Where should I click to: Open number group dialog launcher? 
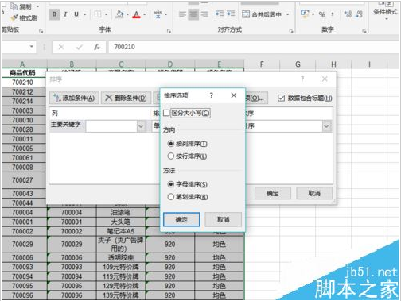(x=364, y=31)
